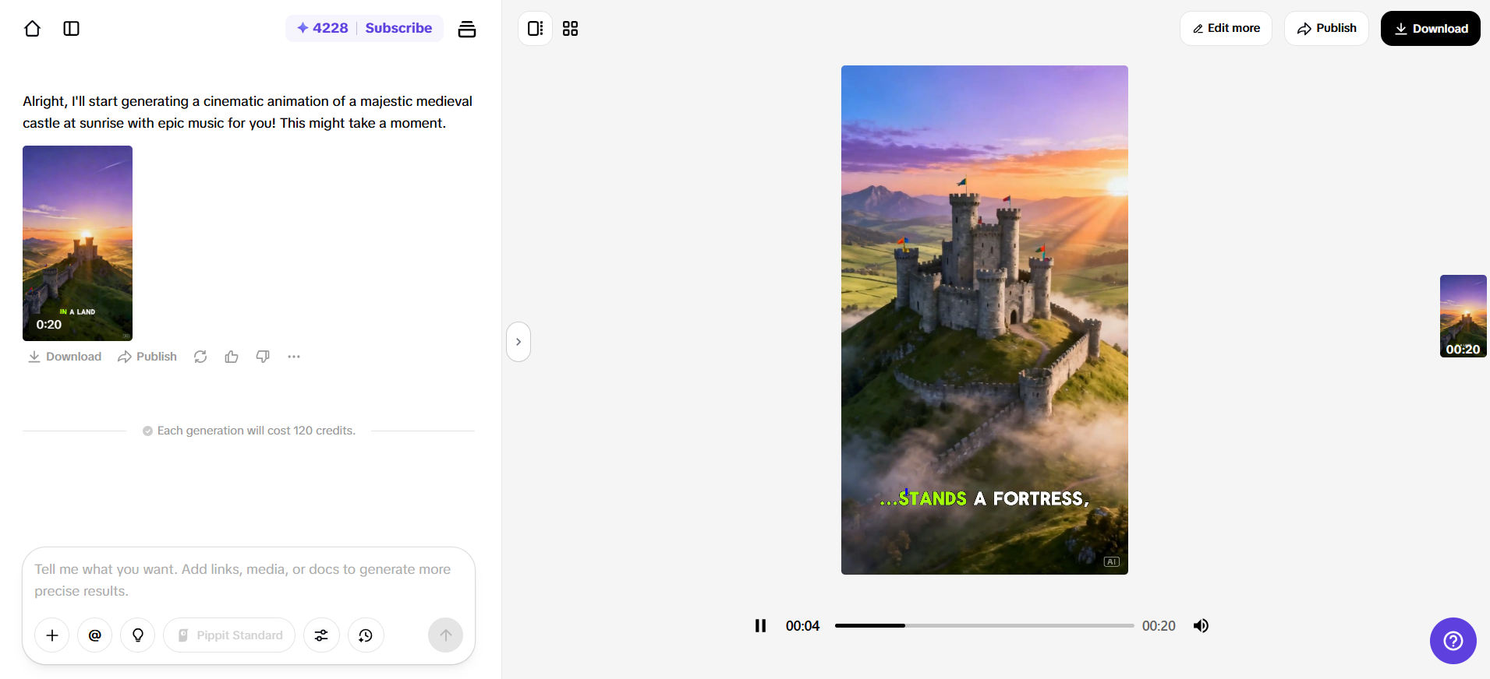Insert a mention with the @ icon
Screen dimensions: 1490x679
tap(95, 635)
